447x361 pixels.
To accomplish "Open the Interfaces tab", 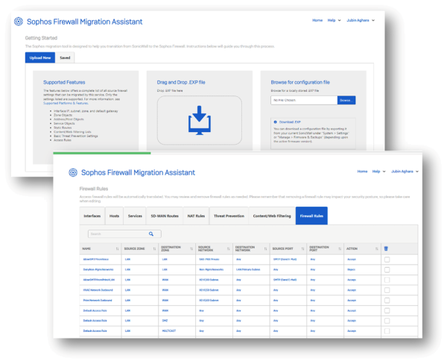I will click(92, 216).
